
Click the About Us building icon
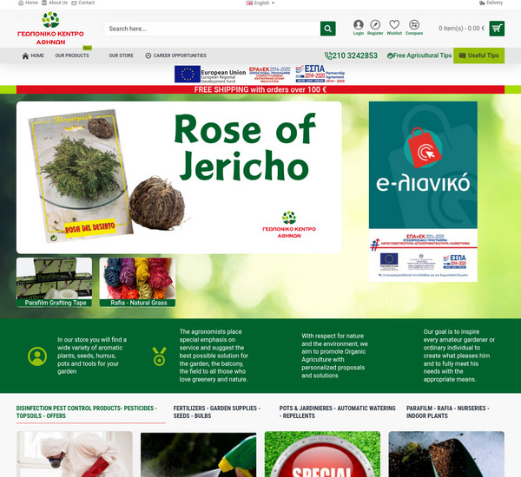click(x=44, y=3)
